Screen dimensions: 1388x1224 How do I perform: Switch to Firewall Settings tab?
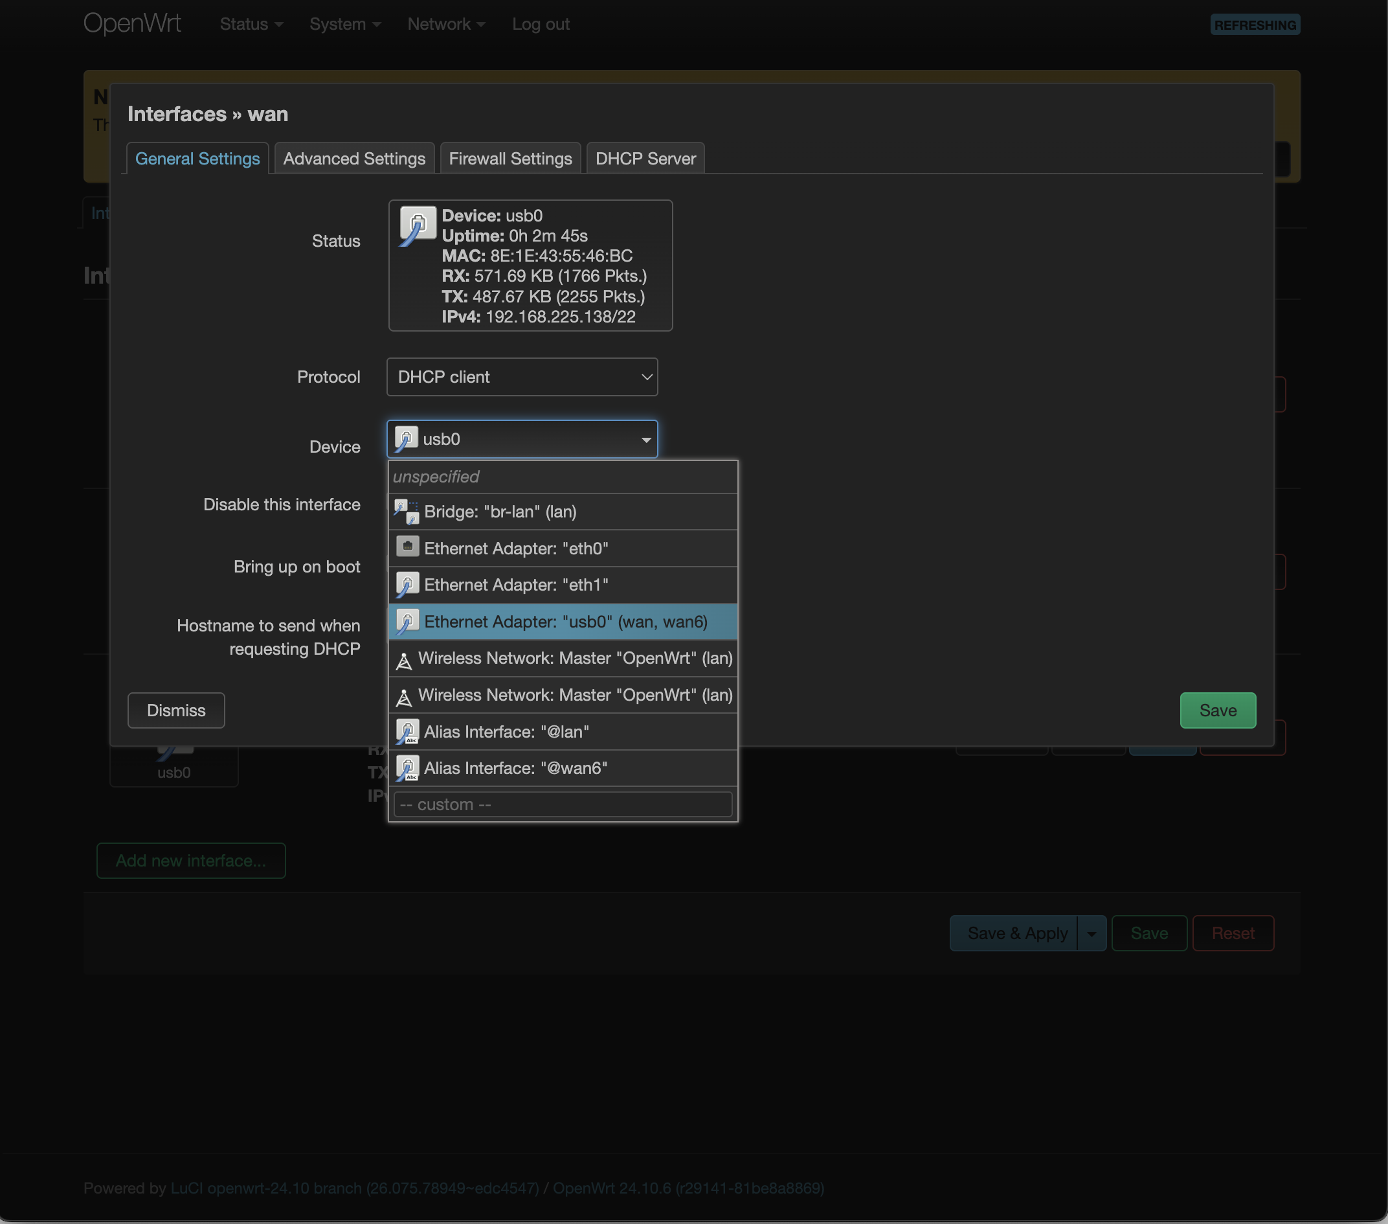[511, 158]
